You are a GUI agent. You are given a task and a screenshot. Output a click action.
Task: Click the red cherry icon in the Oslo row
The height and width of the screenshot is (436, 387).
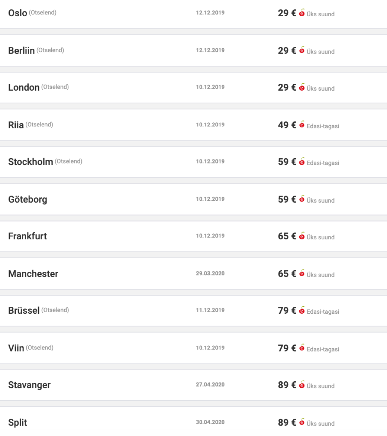click(x=302, y=13)
